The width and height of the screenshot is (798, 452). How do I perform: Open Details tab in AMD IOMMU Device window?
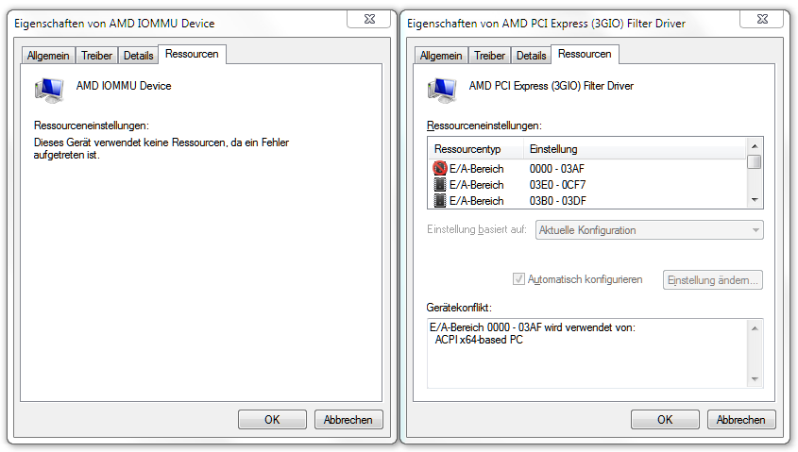139,56
